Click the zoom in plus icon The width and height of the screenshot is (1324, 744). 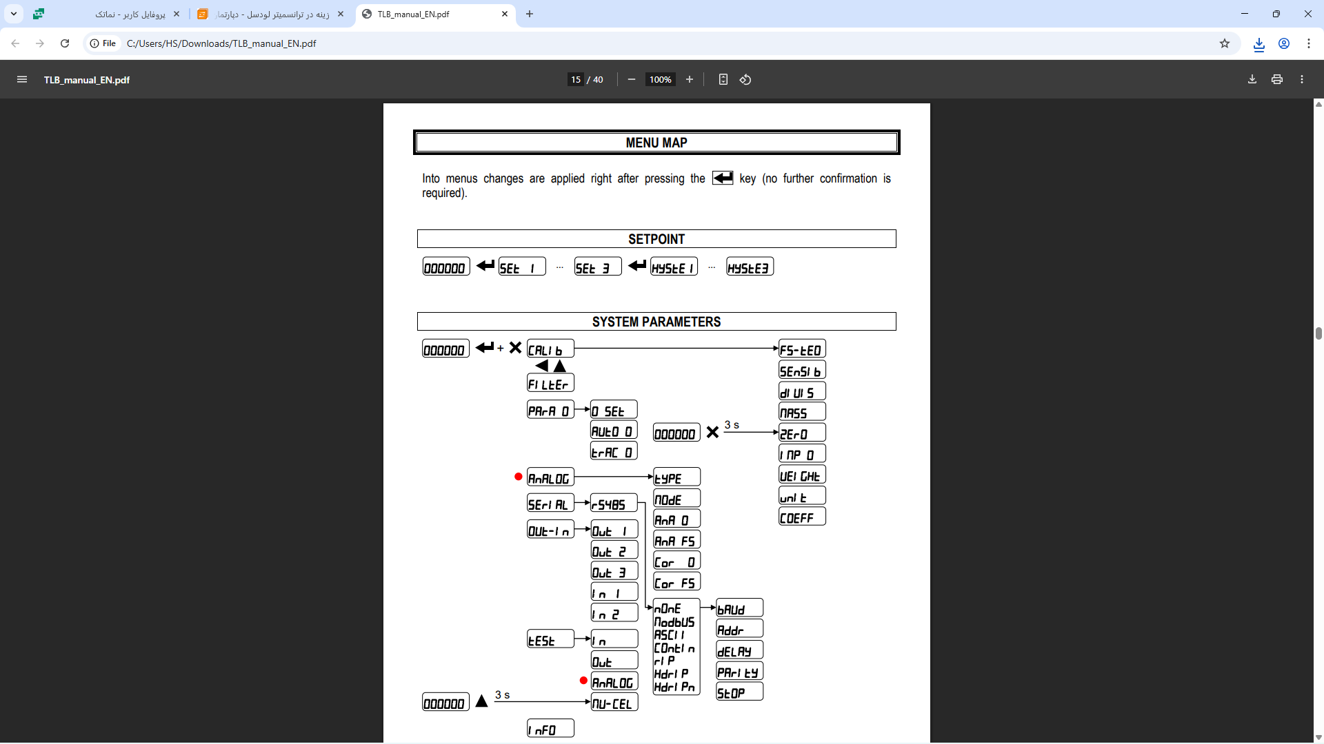[689, 80]
